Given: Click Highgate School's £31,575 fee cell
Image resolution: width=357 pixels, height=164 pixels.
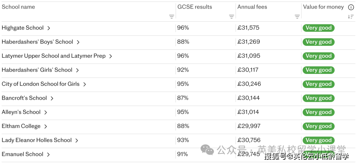Looking at the screenshot, I should point(249,28).
